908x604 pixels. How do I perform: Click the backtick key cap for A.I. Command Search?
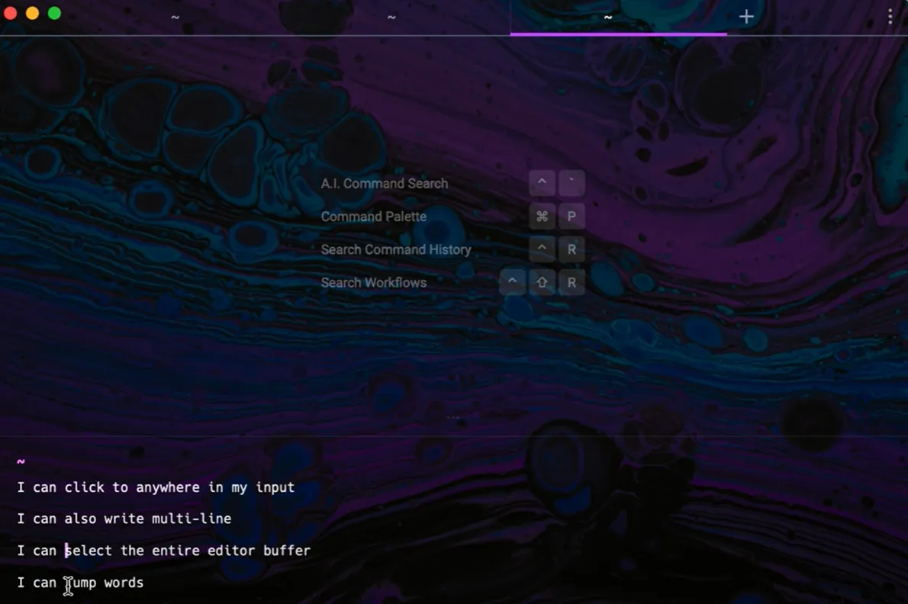572,183
